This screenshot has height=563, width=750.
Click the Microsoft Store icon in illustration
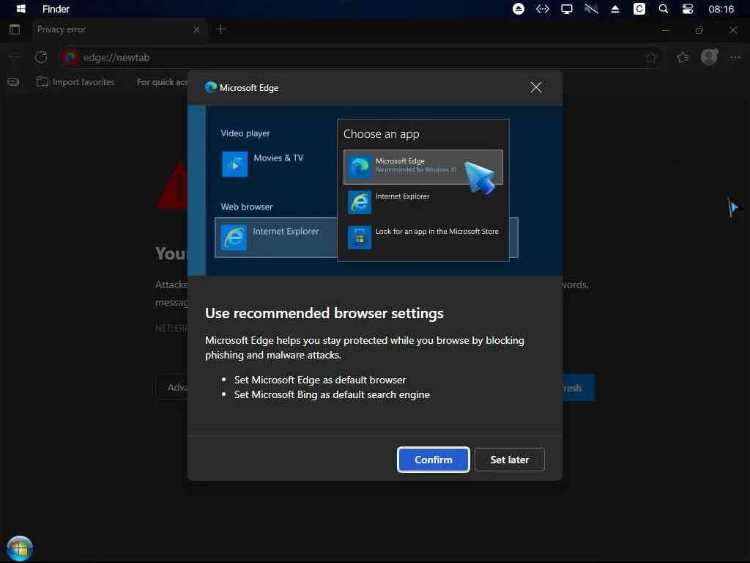(x=359, y=237)
